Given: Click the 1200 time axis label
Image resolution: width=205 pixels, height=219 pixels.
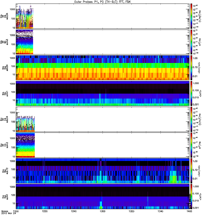Looking at the screenshot, I should pos(16,211).
